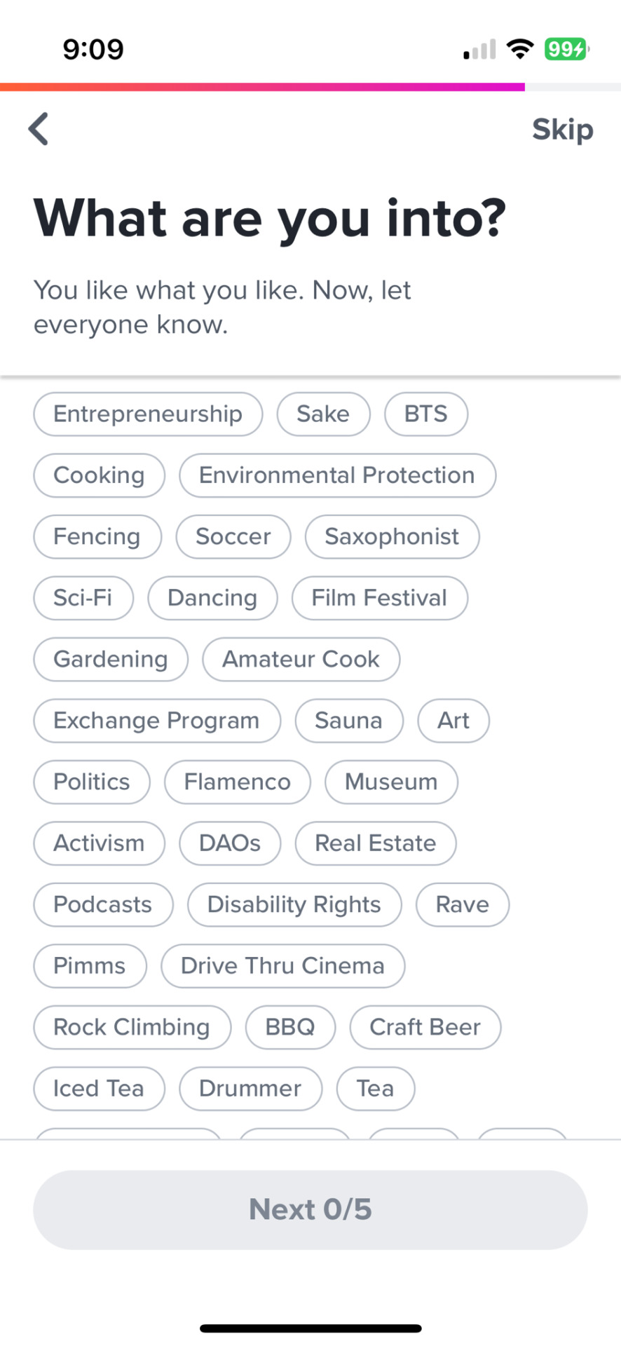Tap the battery indicator icon

pyautogui.click(x=567, y=49)
